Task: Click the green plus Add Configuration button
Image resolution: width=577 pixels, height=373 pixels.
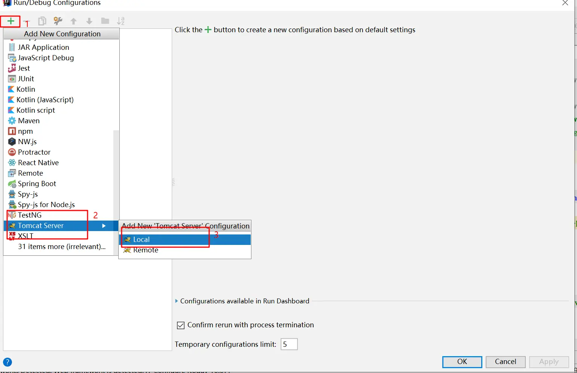Action: [10, 21]
